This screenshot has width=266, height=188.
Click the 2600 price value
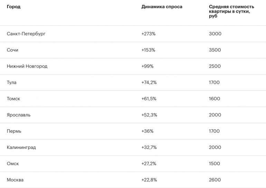pos(215,180)
